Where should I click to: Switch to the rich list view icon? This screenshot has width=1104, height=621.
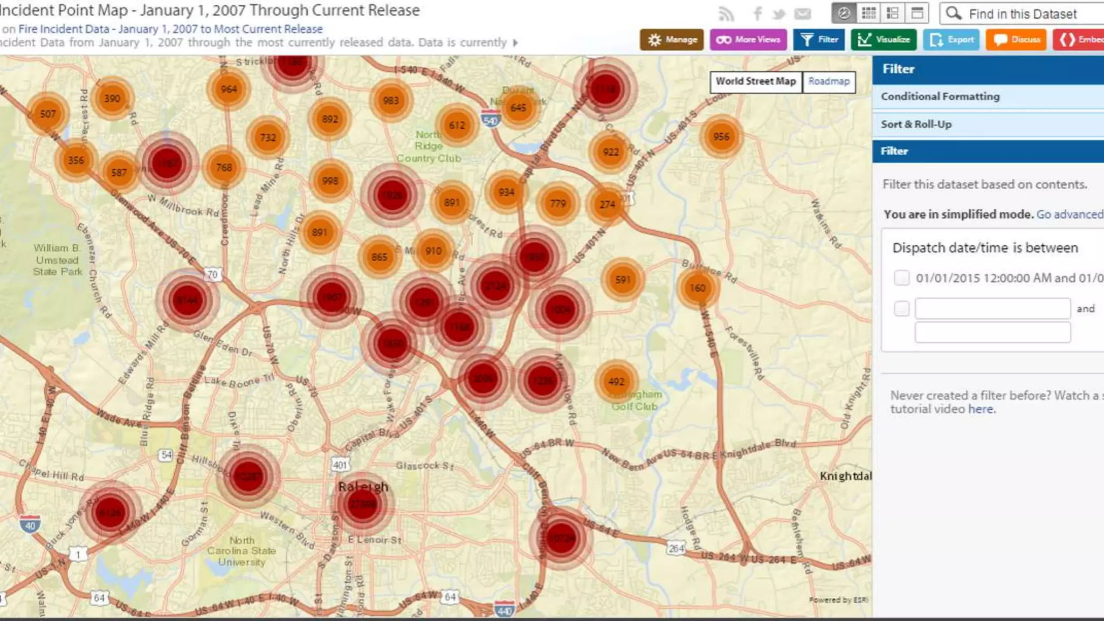[893, 13]
